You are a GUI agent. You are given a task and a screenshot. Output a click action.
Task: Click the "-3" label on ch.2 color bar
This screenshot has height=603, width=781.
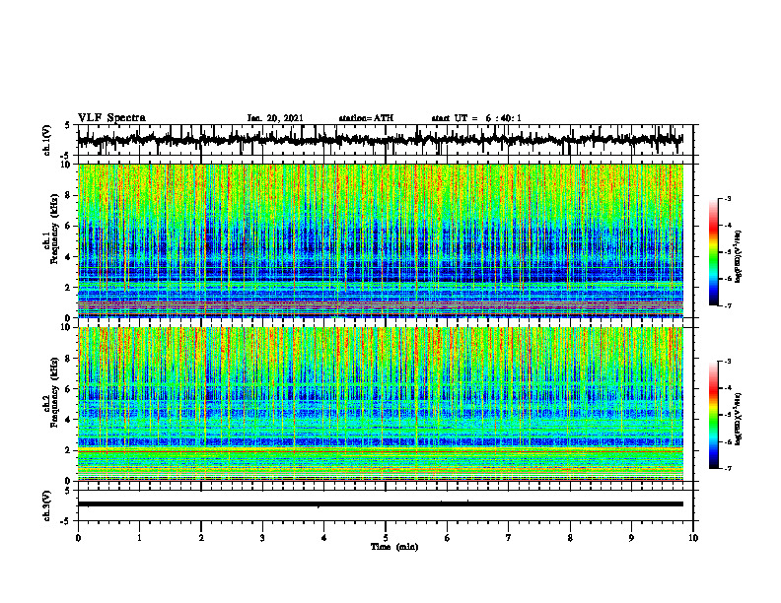[728, 362]
